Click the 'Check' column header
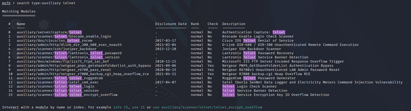The height and width of the screenshot is (111, 411). [213, 24]
